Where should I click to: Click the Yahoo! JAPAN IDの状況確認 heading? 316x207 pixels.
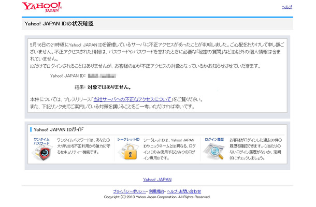pyautogui.click(x=59, y=24)
